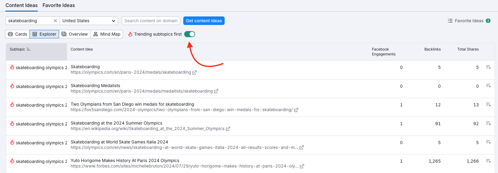Open the Forbes article external link icon
The height and width of the screenshot is (173, 498).
click(302, 166)
